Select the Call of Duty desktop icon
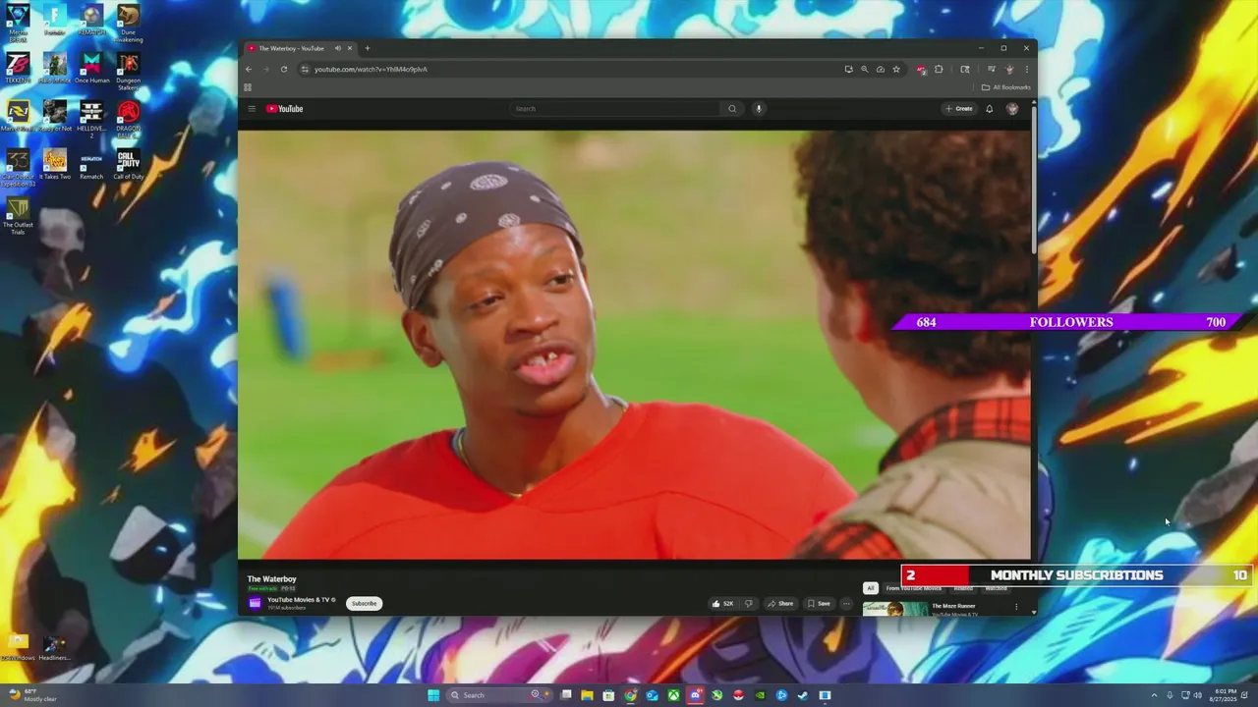 tap(128, 164)
